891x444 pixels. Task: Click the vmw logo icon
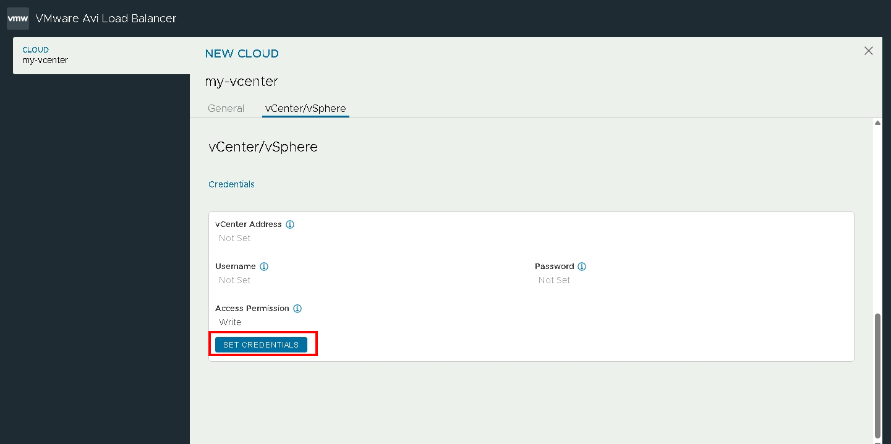click(x=18, y=19)
